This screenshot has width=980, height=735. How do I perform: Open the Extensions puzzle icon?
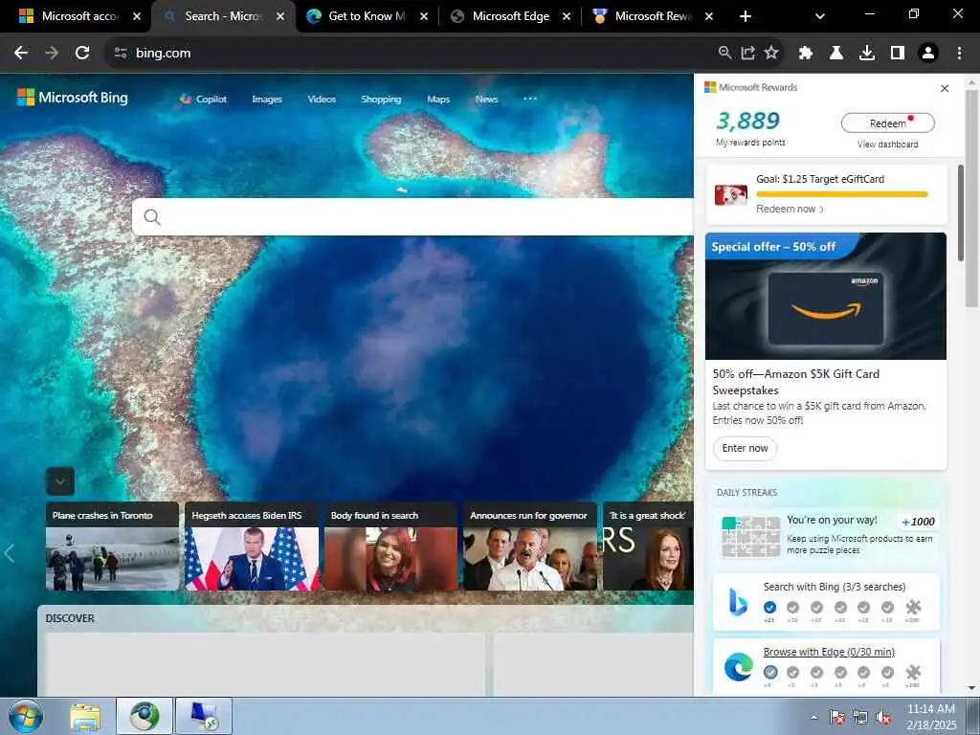tap(806, 54)
